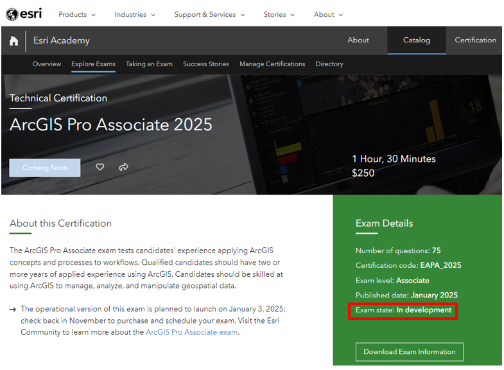Open the Industries dropdown
The image size is (504, 370).
(135, 14)
